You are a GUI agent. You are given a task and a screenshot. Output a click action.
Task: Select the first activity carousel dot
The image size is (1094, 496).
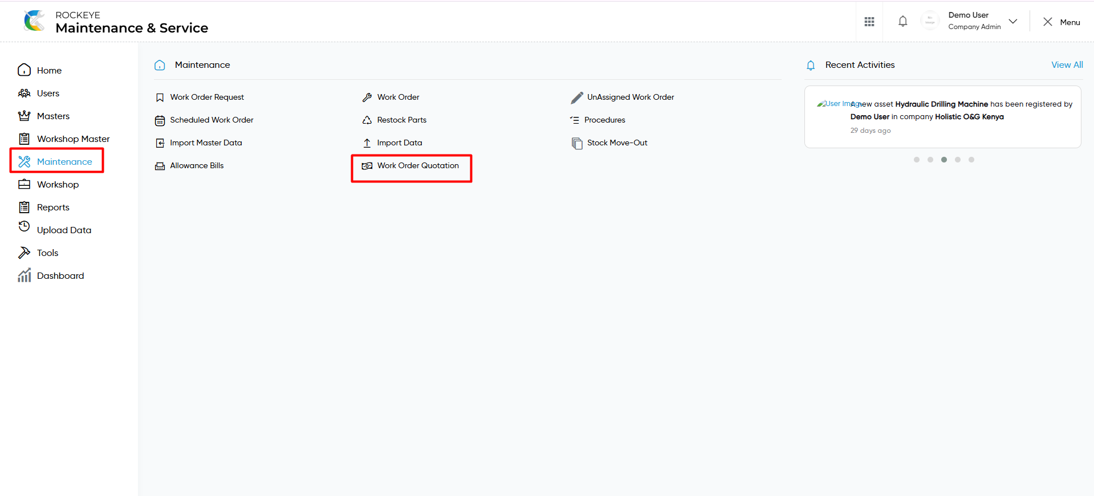[x=917, y=160]
